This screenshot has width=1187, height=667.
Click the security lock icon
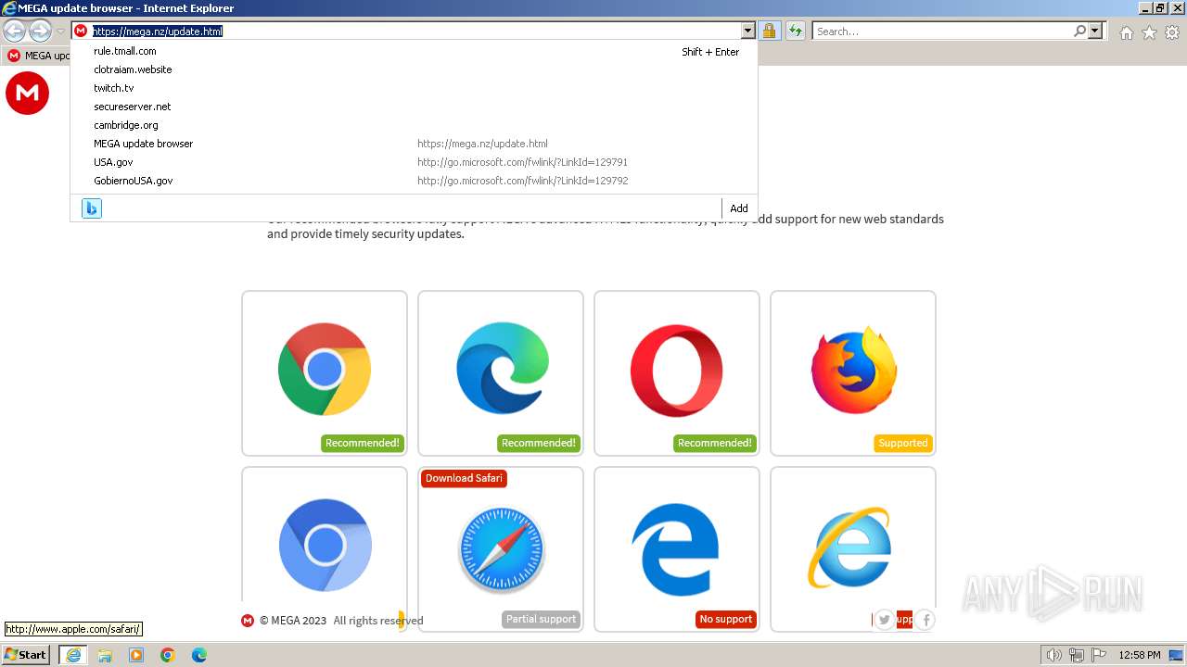[769, 31]
